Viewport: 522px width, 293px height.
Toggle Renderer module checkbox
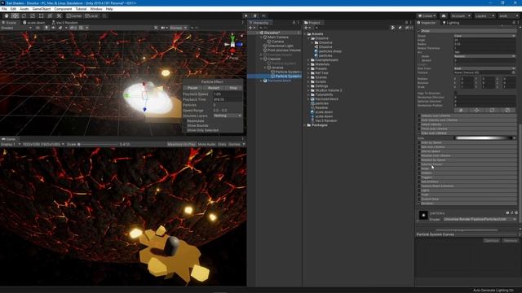coord(419,203)
